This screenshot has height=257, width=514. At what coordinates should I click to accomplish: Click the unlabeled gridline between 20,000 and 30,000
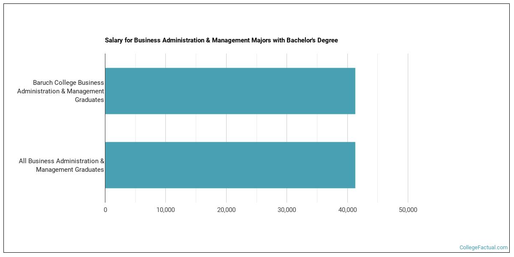coord(257,128)
